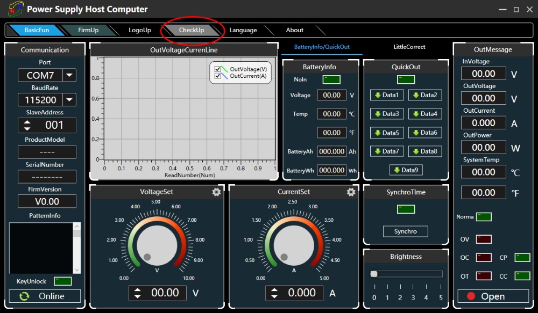Click the Norma green status indicator
Image resolution: width=538 pixels, height=313 pixels.
click(484, 217)
